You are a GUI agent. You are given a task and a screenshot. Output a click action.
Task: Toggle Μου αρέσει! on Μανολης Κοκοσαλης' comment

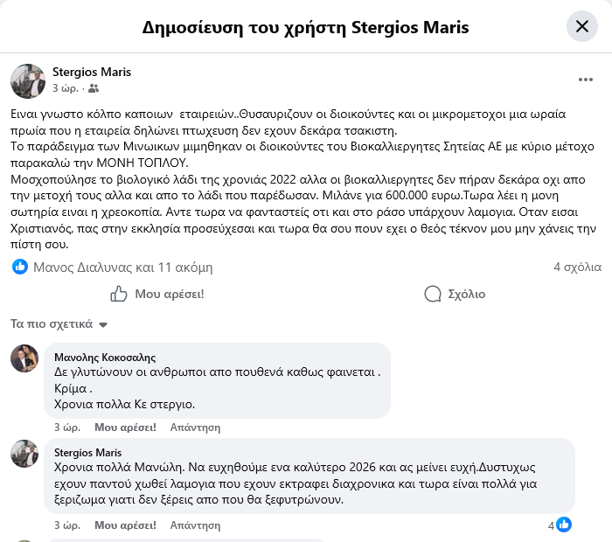coord(125,427)
